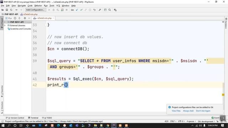Viewport: 228px width, 128px height.
Task: Open the Event Log button
Action: [217, 118]
